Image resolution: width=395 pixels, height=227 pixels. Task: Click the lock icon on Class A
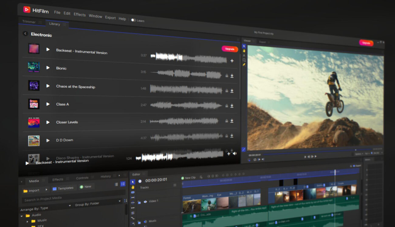pyautogui.click(x=226, y=106)
